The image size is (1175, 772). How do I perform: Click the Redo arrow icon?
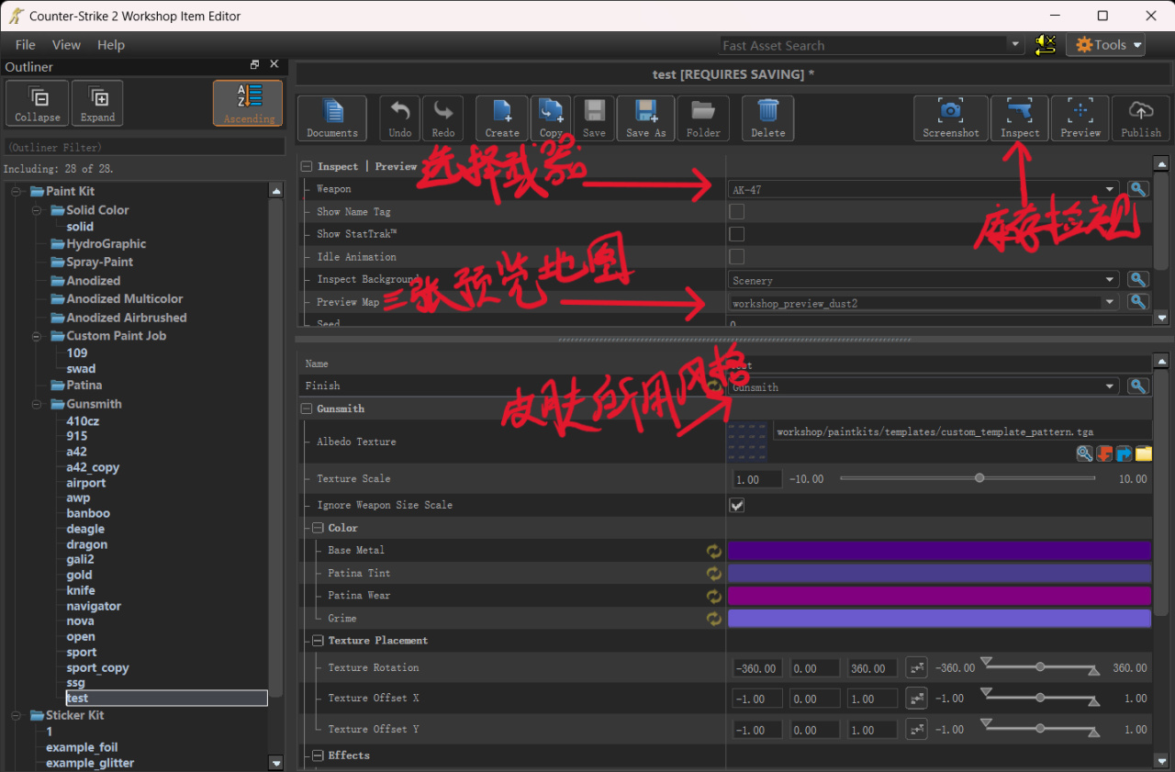click(443, 112)
